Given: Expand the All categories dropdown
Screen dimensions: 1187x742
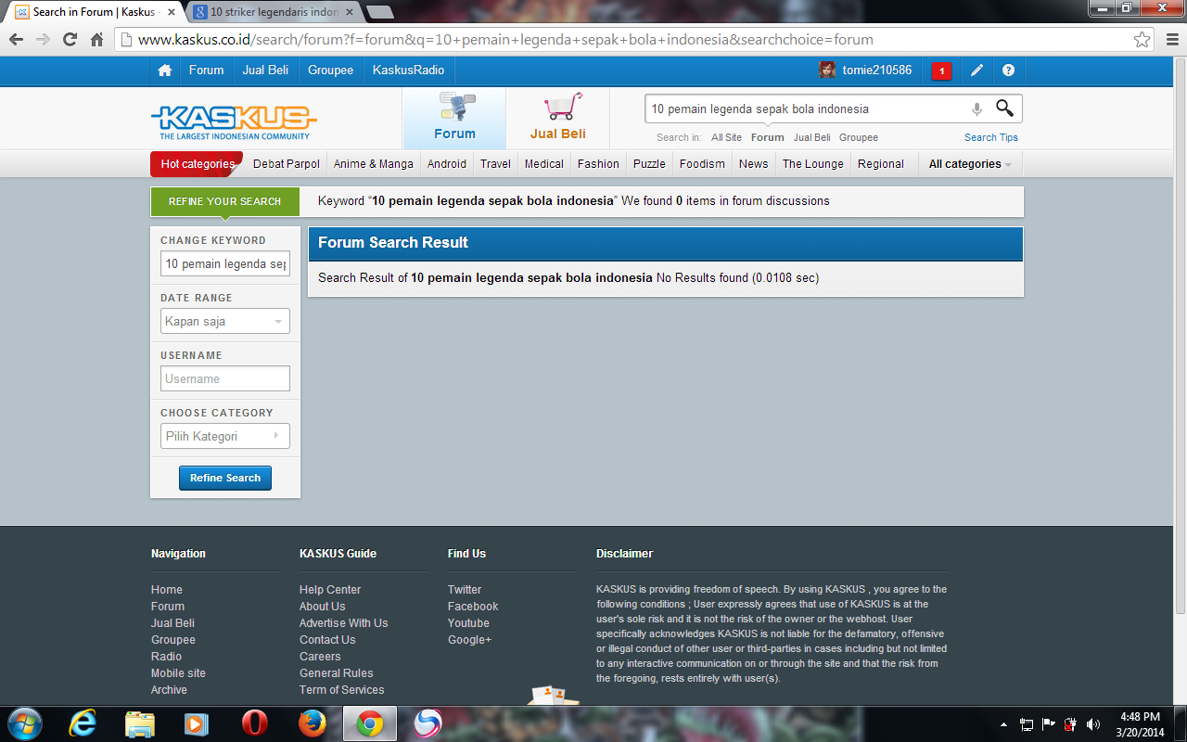Looking at the screenshot, I should point(970,164).
